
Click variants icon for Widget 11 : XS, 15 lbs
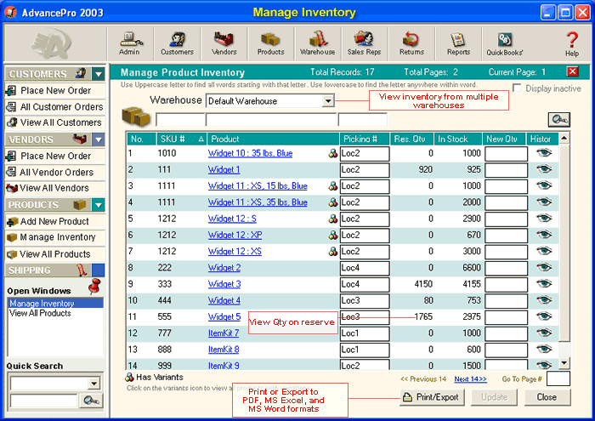point(333,186)
